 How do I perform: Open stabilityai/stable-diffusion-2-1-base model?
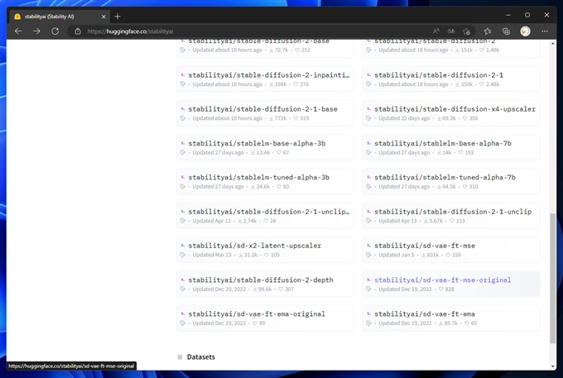[x=265, y=113]
